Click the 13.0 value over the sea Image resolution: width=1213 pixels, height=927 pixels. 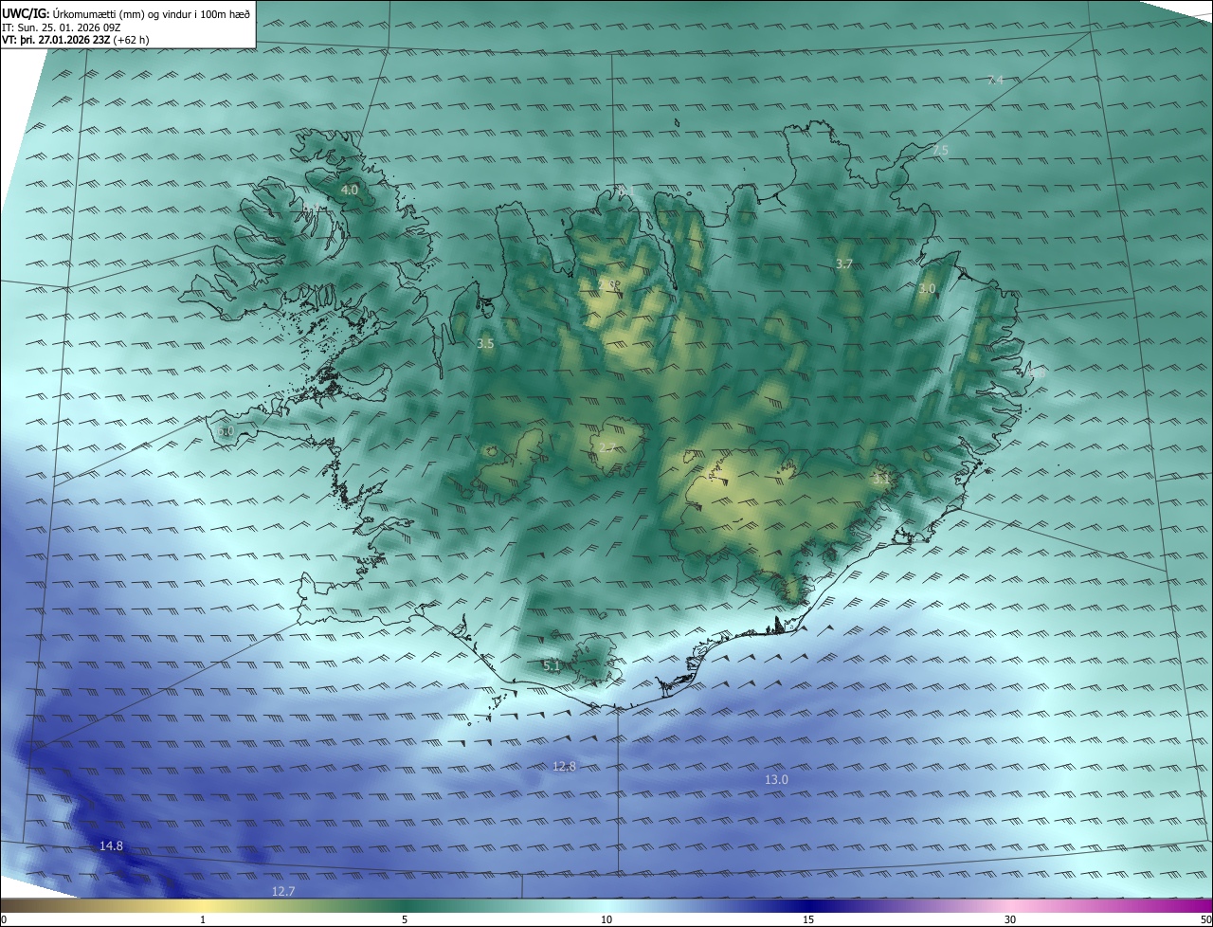[x=776, y=779]
